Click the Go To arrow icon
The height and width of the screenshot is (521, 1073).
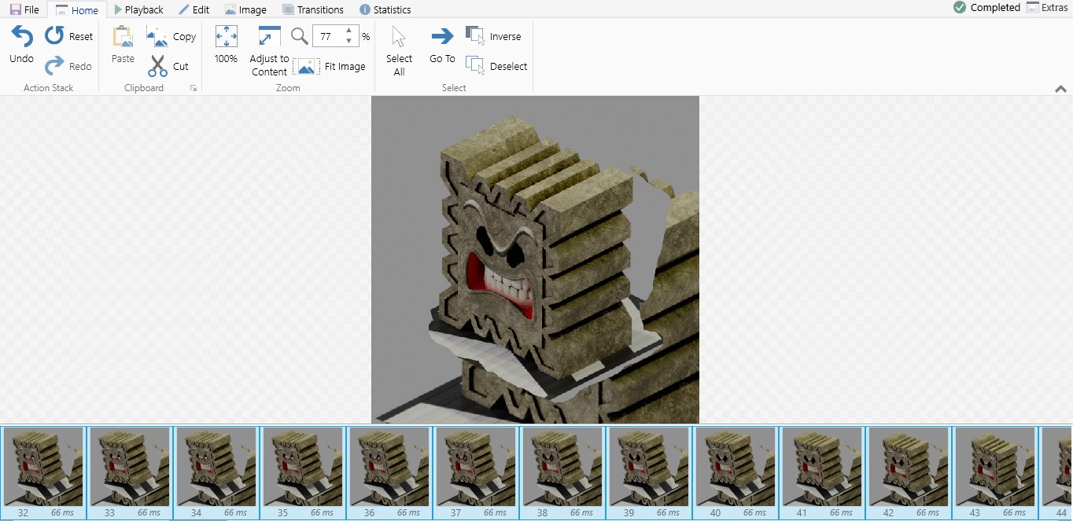(x=442, y=36)
